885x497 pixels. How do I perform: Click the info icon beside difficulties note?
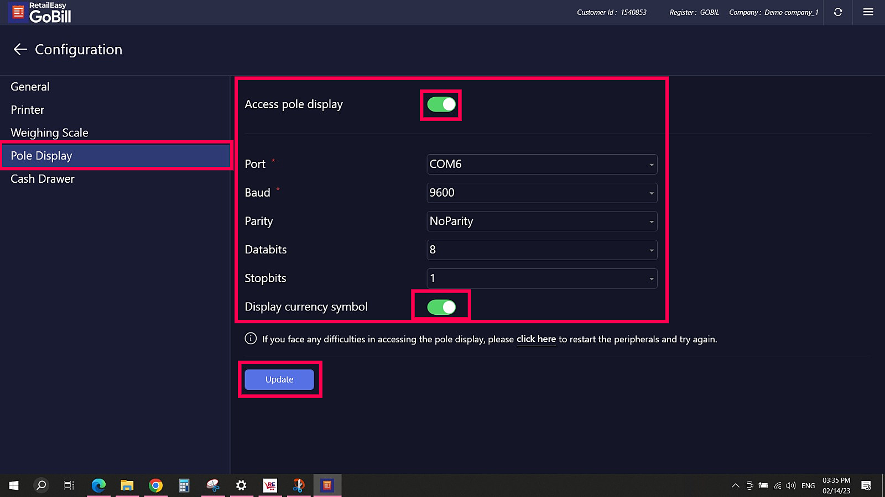pyautogui.click(x=251, y=339)
